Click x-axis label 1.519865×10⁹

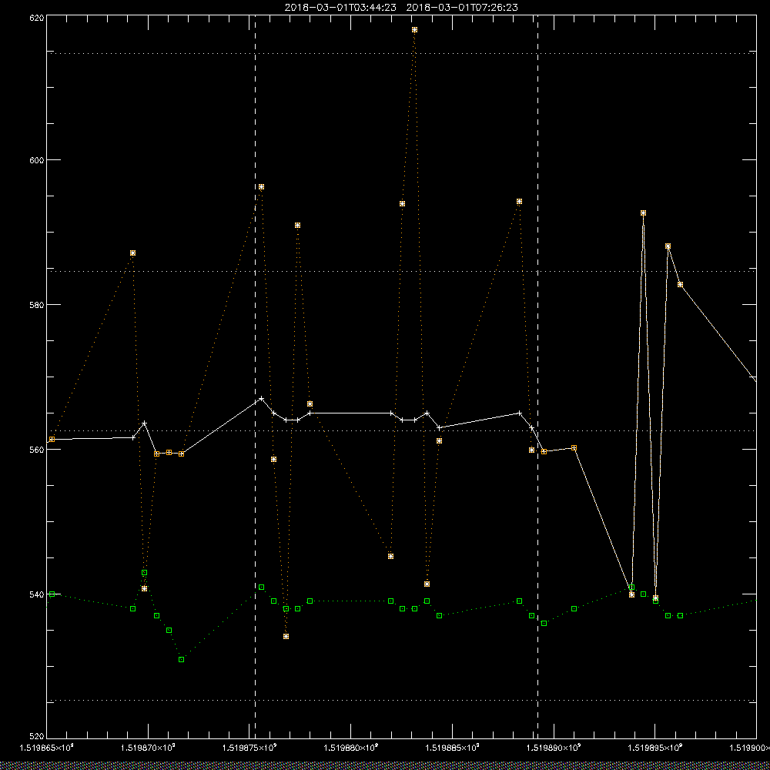click(47, 748)
